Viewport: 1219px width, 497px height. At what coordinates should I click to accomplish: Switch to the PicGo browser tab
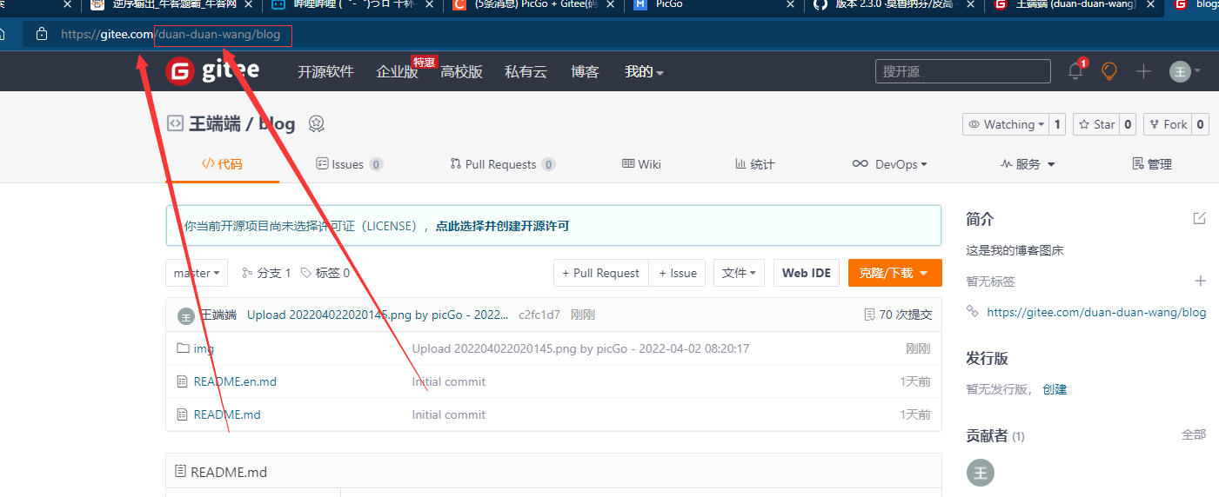[713, 4]
